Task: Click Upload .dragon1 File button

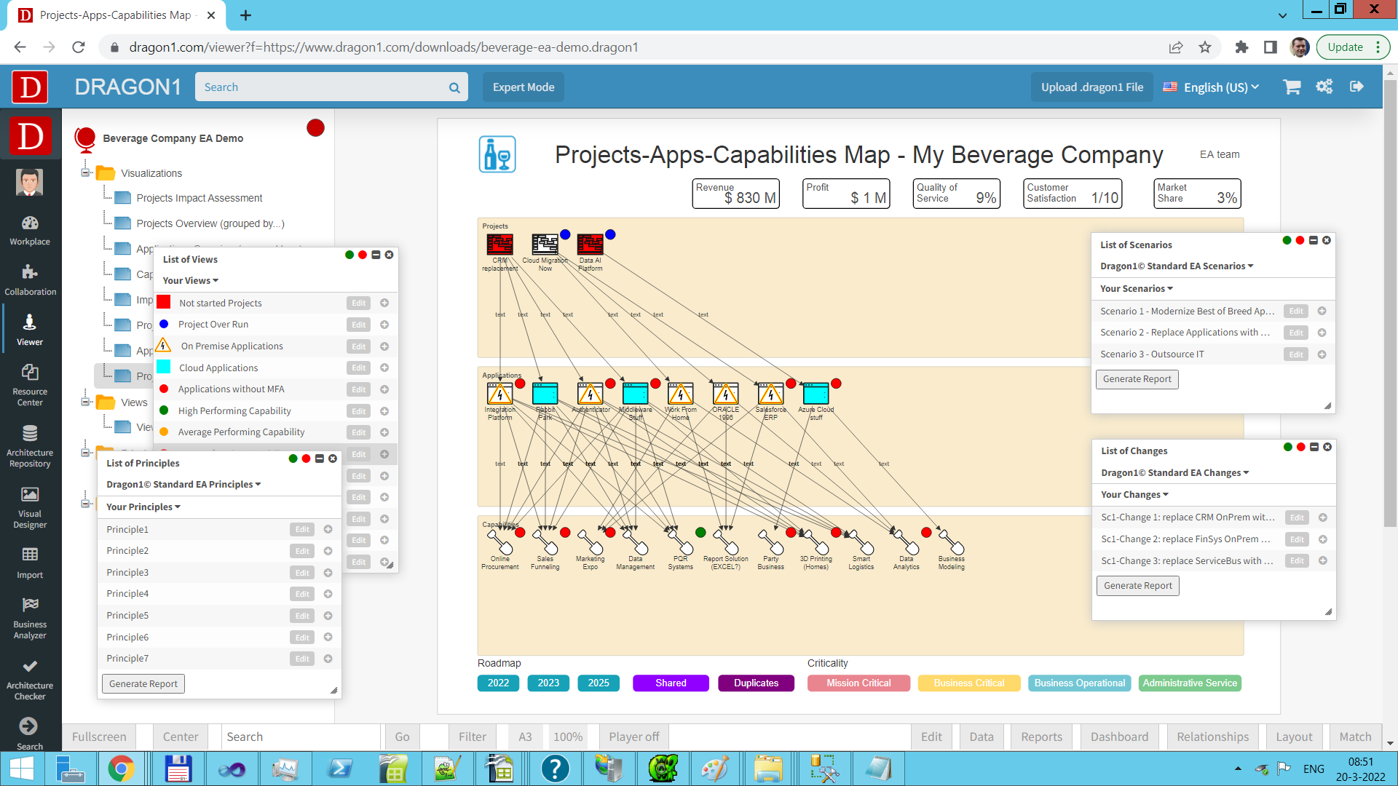Action: (1091, 87)
